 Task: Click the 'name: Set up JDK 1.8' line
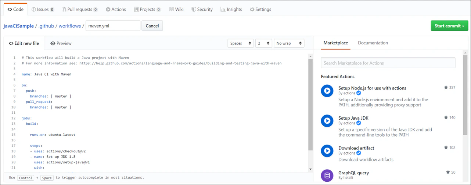[53, 157]
